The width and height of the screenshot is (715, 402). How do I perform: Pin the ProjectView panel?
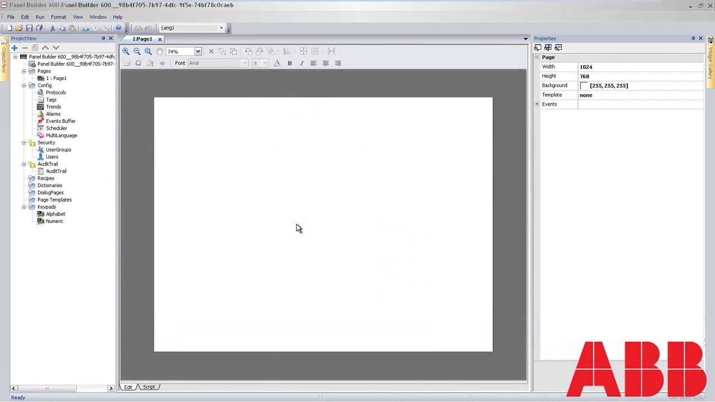click(103, 39)
